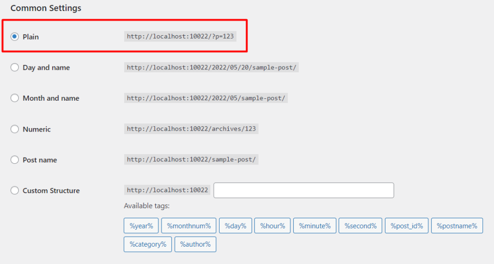Insert the %minute% tag
The width and height of the screenshot is (494, 264).
315,225
